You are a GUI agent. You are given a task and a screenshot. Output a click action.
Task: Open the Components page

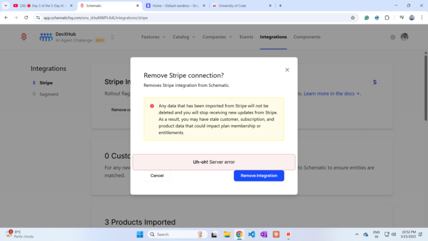tap(307, 37)
